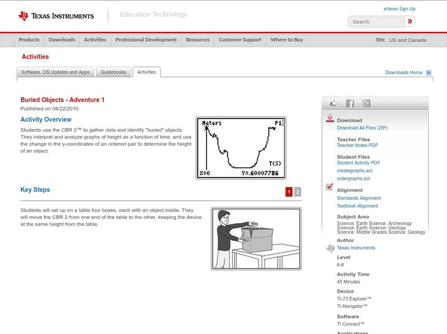Screen dimensions: 447x334
Task: Go to Key Steps page 2
Action: (298, 192)
